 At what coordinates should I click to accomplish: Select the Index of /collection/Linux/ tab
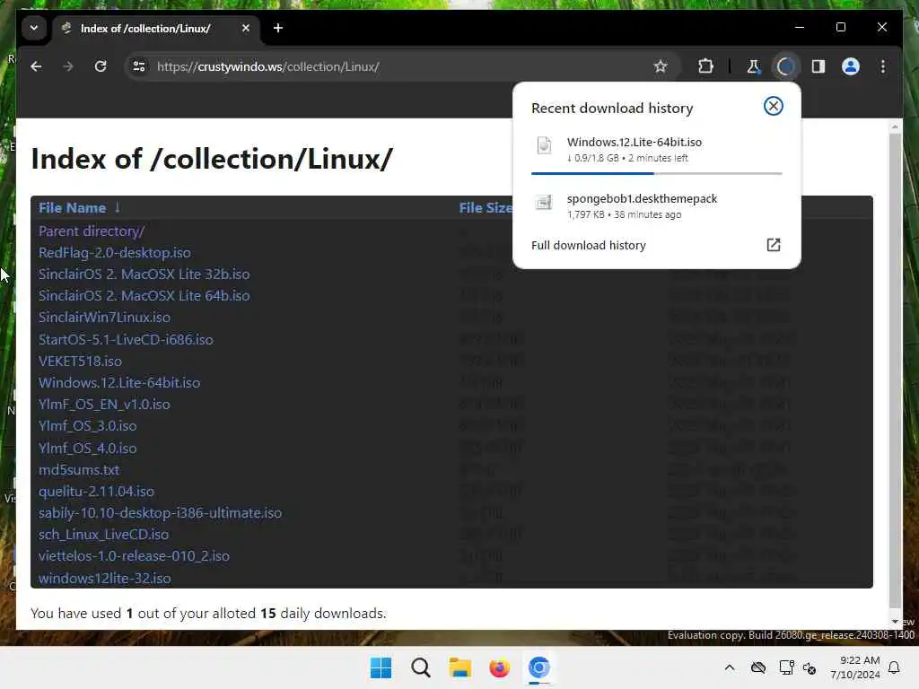click(x=156, y=28)
